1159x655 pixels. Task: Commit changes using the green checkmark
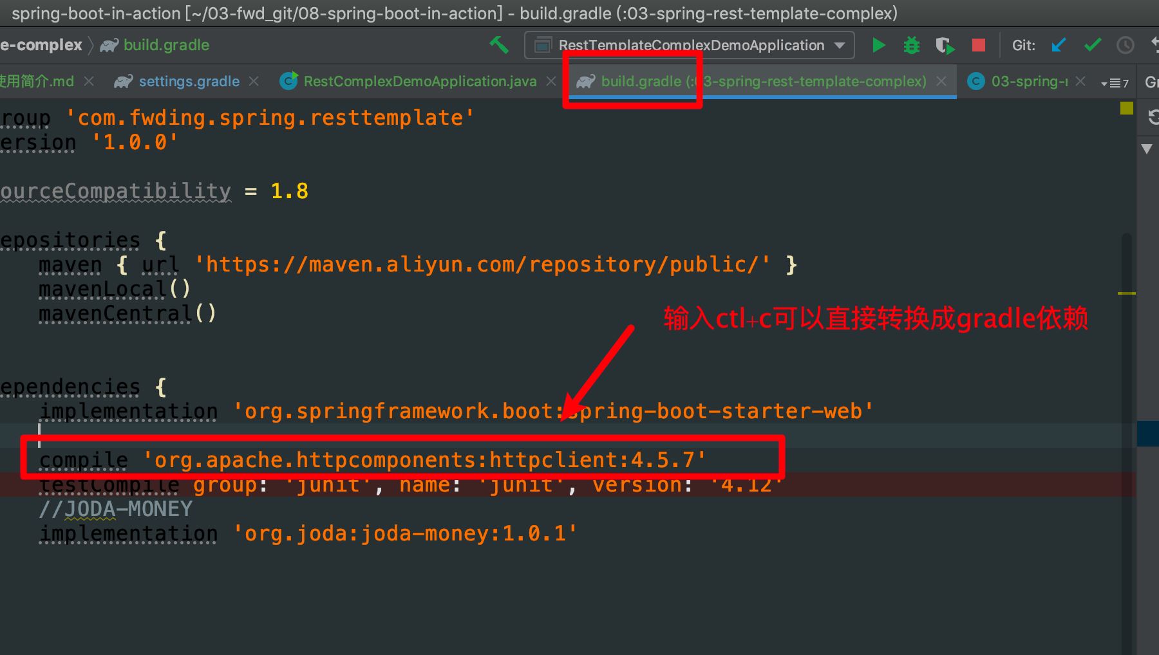tap(1091, 45)
